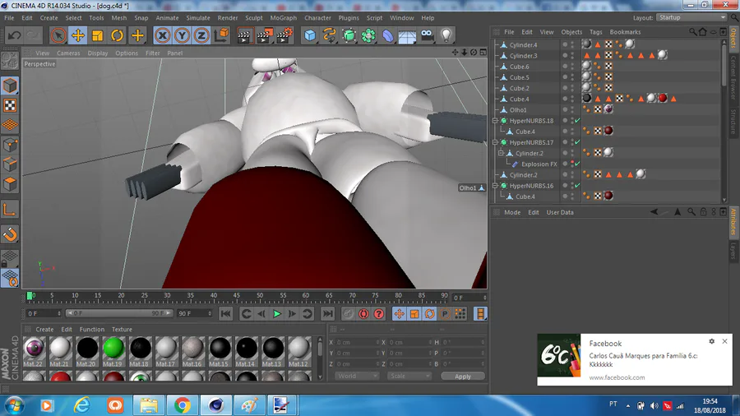The width and height of the screenshot is (740, 416).
Task: Open the Character menu
Action: tap(317, 18)
